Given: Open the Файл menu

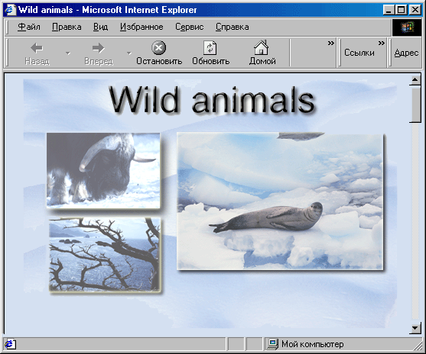Looking at the screenshot, I should tap(28, 27).
